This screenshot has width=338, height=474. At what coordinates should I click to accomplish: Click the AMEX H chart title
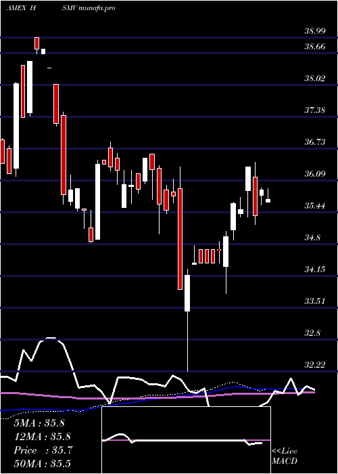click(22, 8)
